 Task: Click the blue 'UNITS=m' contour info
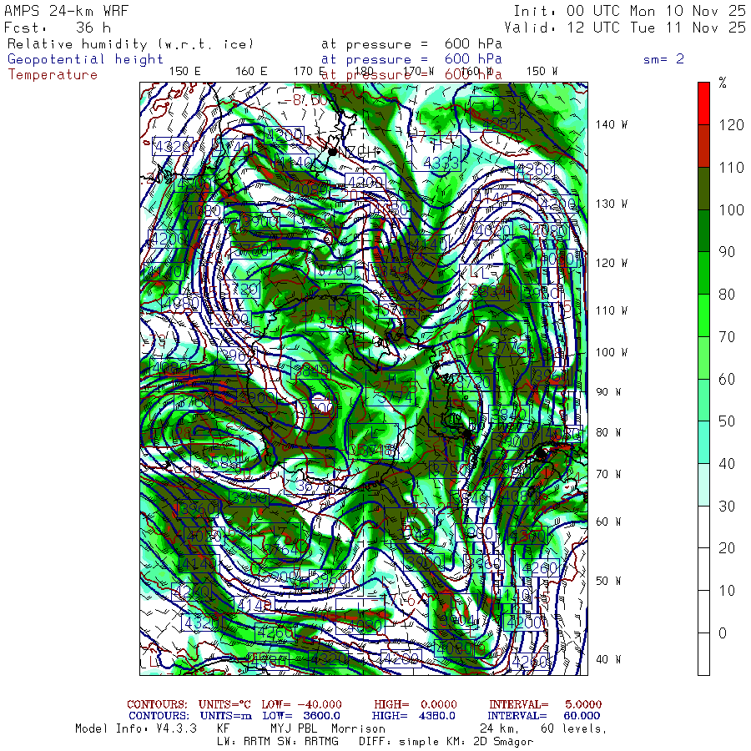click(x=226, y=716)
